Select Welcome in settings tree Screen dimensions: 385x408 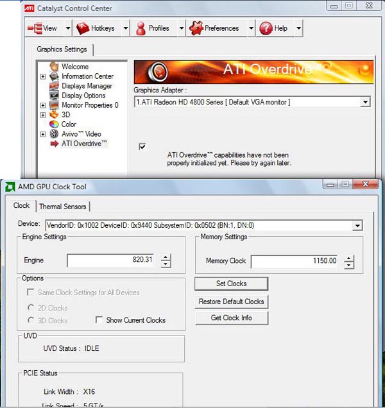pyautogui.click(x=75, y=67)
